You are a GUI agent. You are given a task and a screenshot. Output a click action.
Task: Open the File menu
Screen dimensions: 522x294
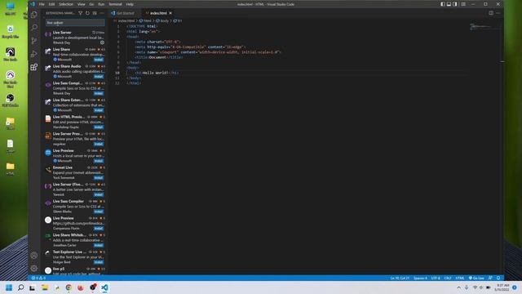point(42,4)
